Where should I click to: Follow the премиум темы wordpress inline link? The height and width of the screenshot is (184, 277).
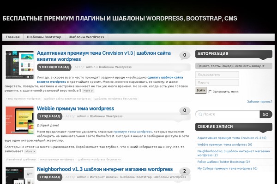(132, 132)
